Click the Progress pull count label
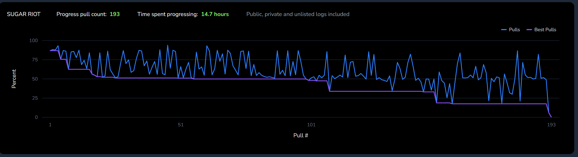Screen dimensions: 578x157 tap(81, 14)
